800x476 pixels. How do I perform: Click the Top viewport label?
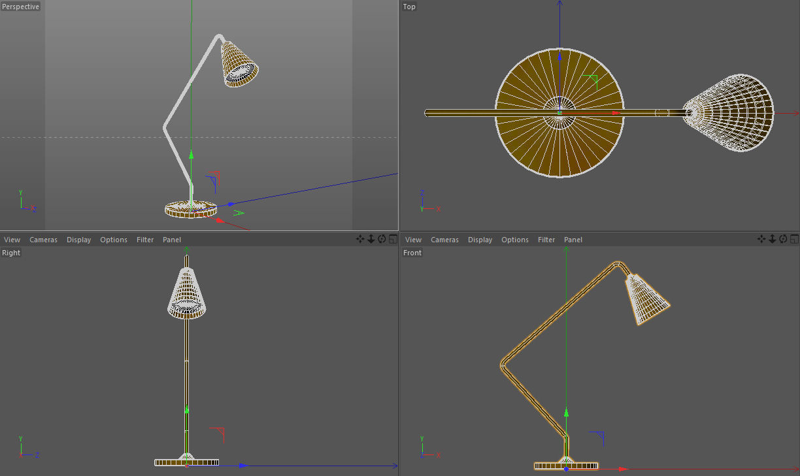coord(409,7)
